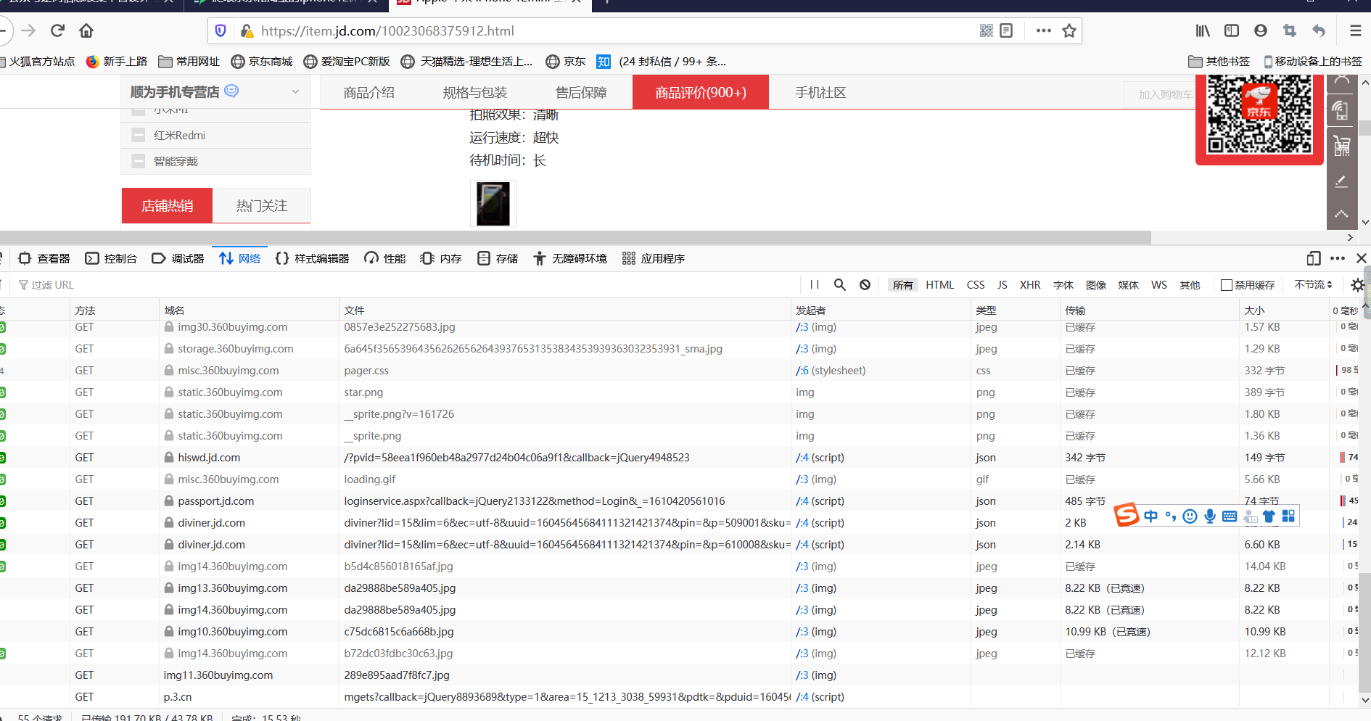Open the 爱淘宝PC新版 bookmark
Image resolution: width=1371 pixels, height=721 pixels.
[347, 62]
